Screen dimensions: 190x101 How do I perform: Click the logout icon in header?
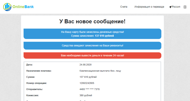point(185,7)
